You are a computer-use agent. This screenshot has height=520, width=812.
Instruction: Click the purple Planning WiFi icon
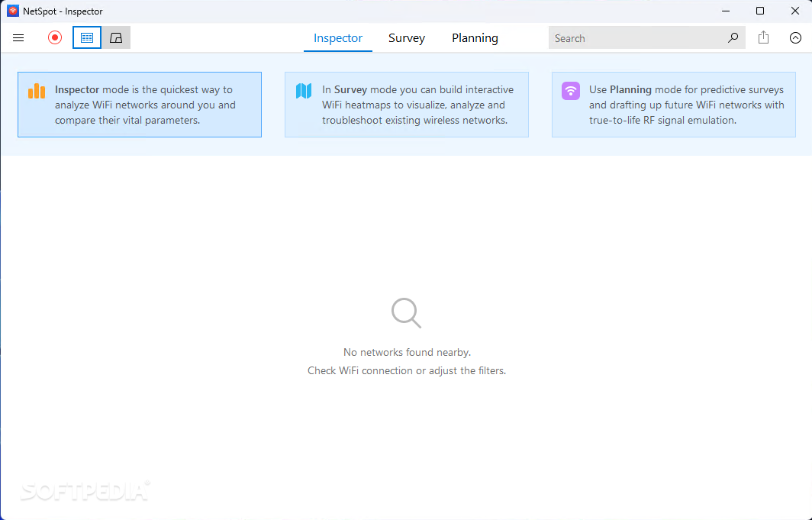(x=571, y=91)
